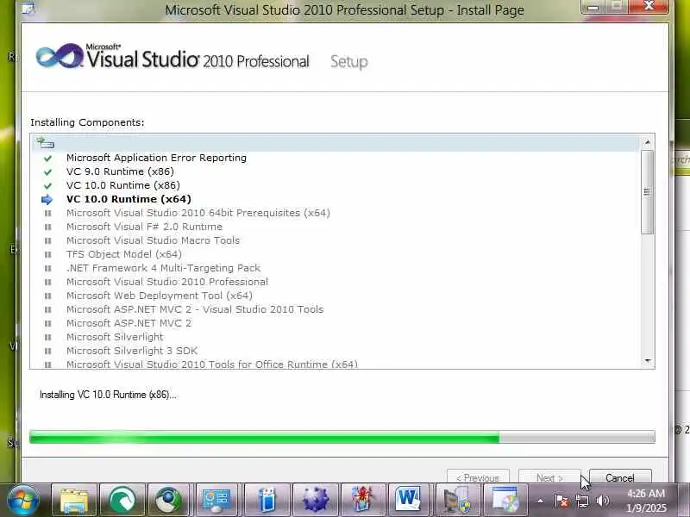Open the blue USB drive taskbar icon
This screenshot has width=690, height=517.
tap(267, 501)
